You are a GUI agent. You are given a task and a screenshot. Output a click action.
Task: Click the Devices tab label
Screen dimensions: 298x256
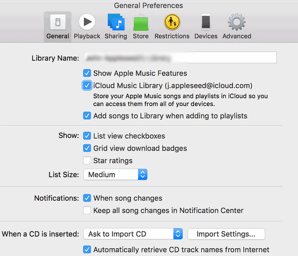click(x=206, y=36)
